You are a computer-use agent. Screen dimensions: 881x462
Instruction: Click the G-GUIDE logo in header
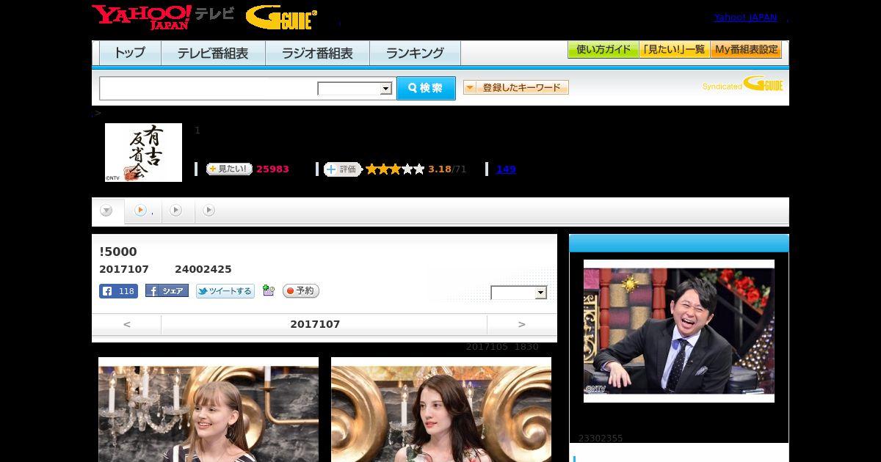(282, 18)
